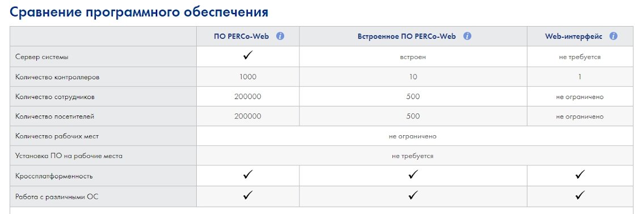Viewport: 642px width, 214px height.
Task: Click Web-интерфейс checkmark for Работа с различными ОС
Action: click(x=580, y=195)
